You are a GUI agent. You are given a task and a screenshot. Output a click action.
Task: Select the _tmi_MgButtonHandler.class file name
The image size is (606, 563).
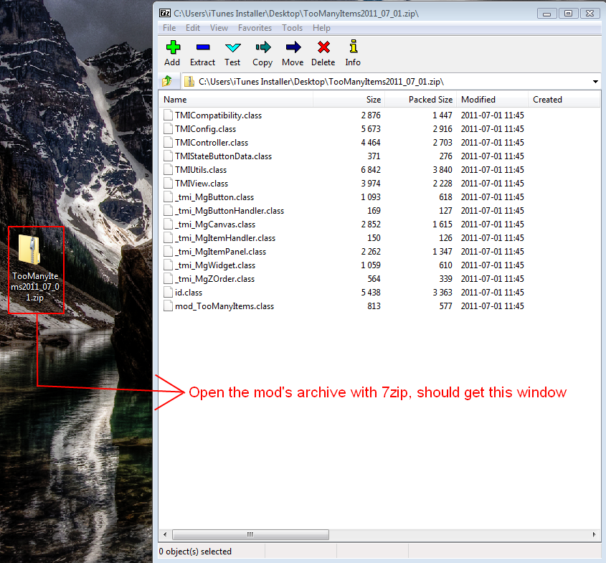229,211
